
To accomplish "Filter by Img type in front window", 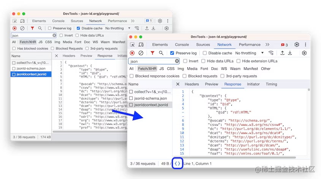I will tap(180, 69).
